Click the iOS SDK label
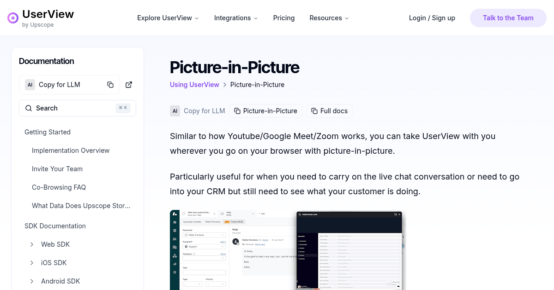Image resolution: width=554 pixels, height=290 pixels. tap(54, 263)
